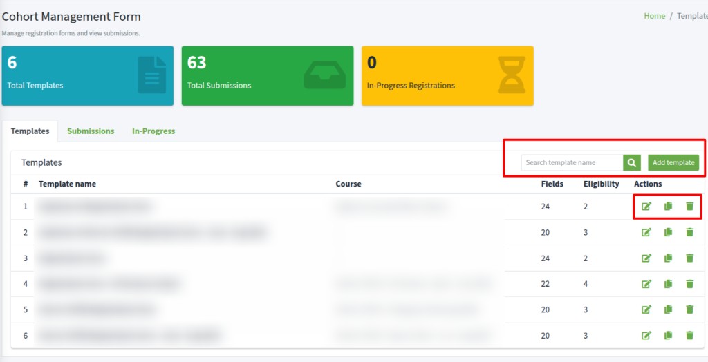Click Fields value 22 in row 4

(546, 284)
